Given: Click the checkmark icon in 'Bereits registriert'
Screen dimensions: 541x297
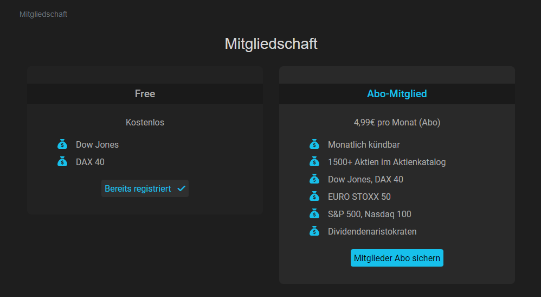Looking at the screenshot, I should (x=182, y=188).
